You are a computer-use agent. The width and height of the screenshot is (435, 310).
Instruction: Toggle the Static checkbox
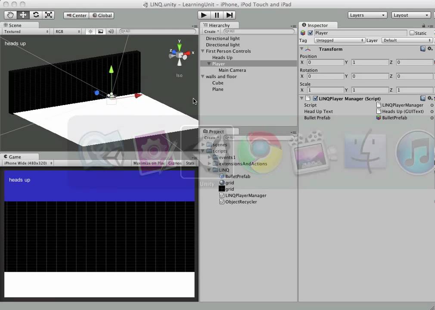412,33
